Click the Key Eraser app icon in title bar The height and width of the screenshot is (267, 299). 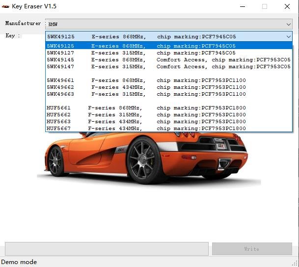(6, 6)
